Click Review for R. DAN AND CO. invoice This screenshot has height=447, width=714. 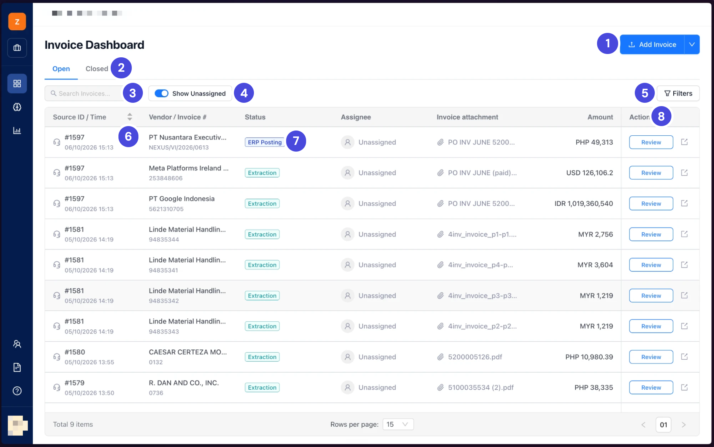click(x=651, y=388)
